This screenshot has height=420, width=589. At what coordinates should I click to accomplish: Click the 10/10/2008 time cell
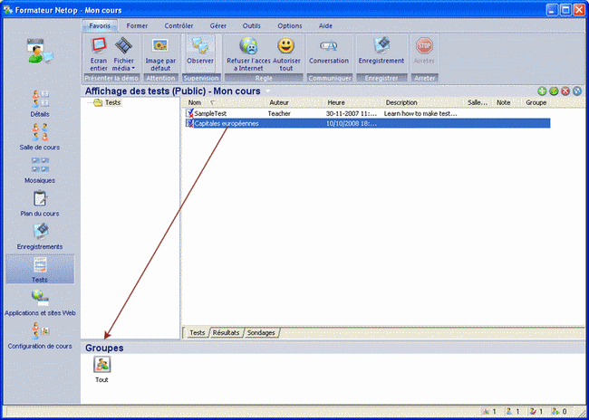point(352,123)
